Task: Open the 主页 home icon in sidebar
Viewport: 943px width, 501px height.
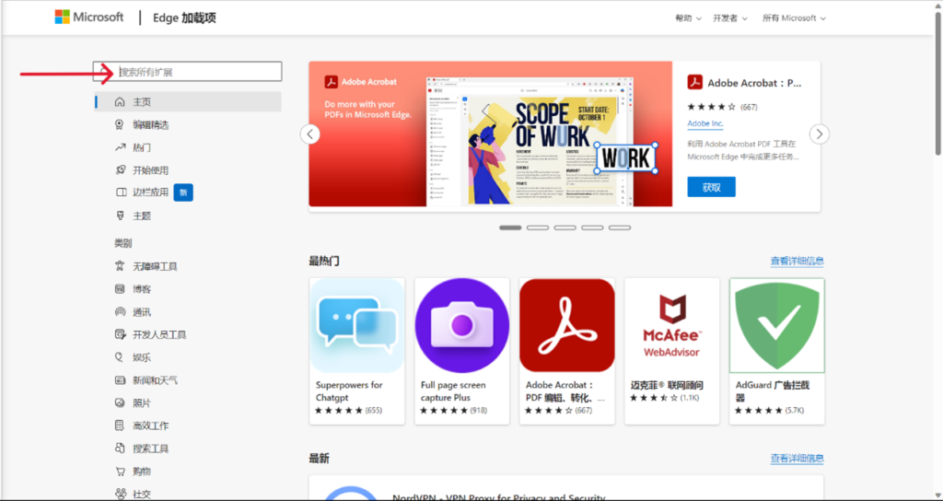Action: pyautogui.click(x=120, y=101)
